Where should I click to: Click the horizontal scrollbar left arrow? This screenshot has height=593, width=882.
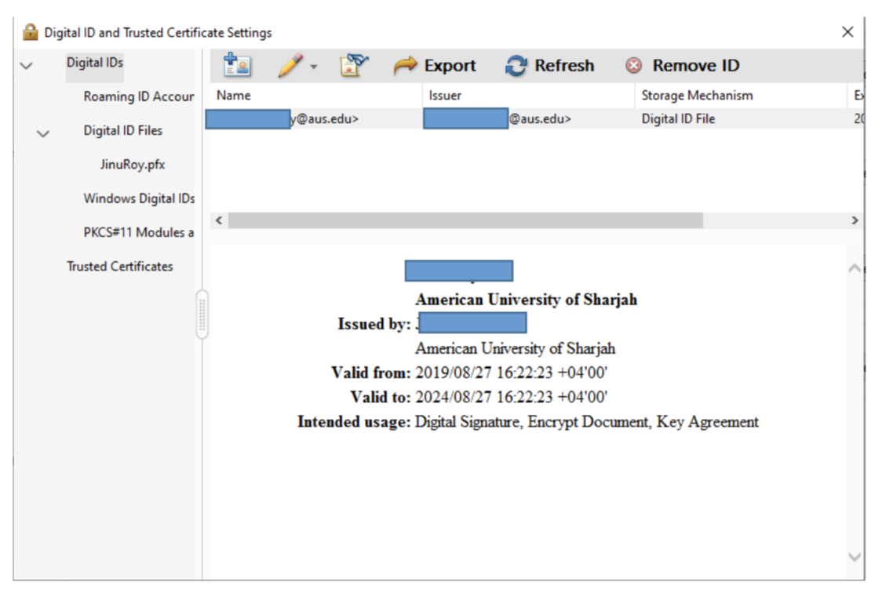pyautogui.click(x=219, y=220)
